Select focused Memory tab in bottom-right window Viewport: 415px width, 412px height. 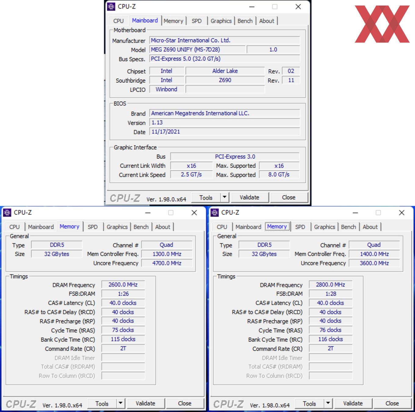click(277, 226)
